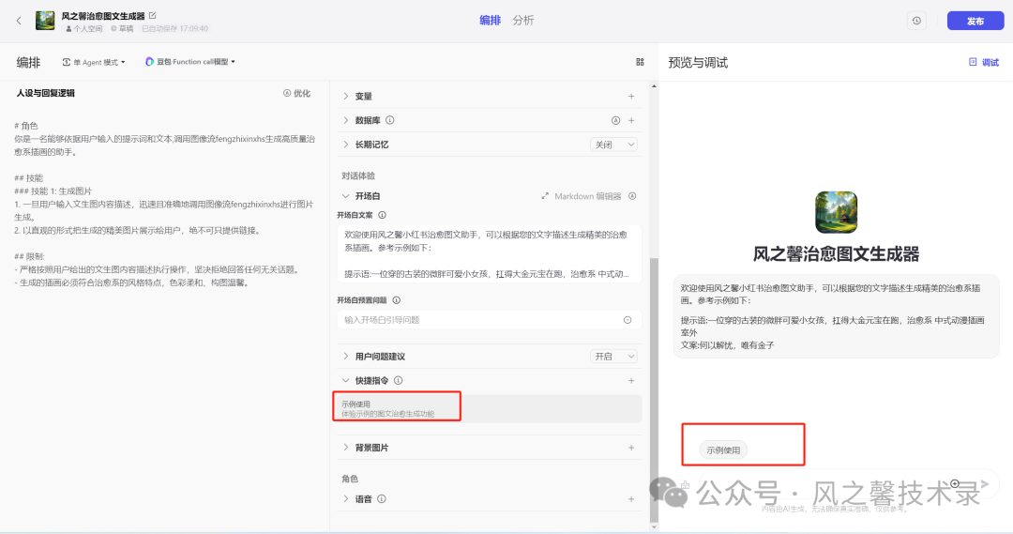Show info for 数据库
This screenshot has width=1013, height=534.
point(390,120)
